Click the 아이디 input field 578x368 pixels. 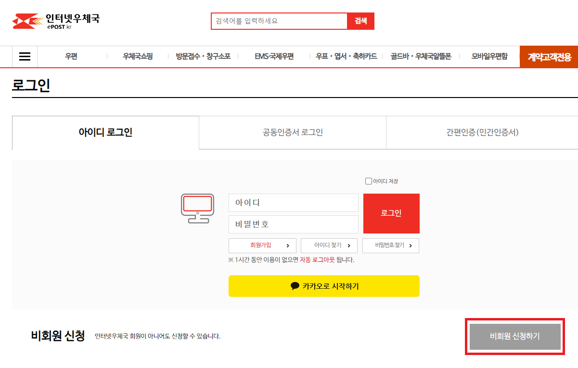tap(293, 203)
